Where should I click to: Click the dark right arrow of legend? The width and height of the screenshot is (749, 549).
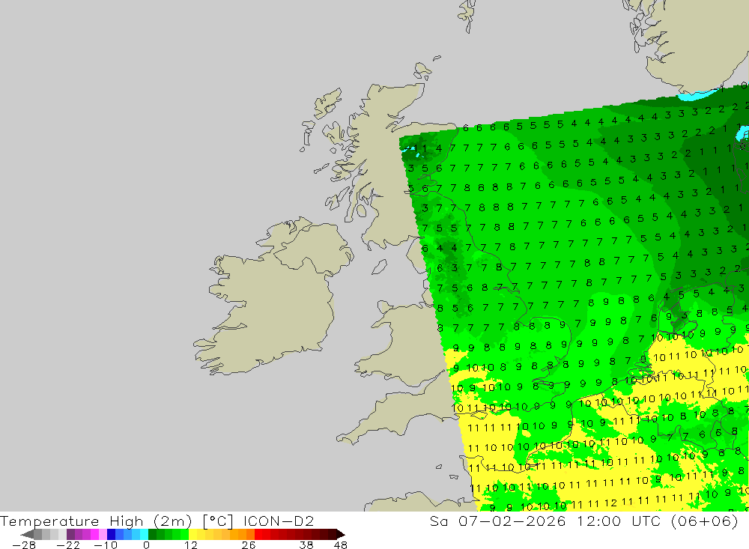coord(341,534)
